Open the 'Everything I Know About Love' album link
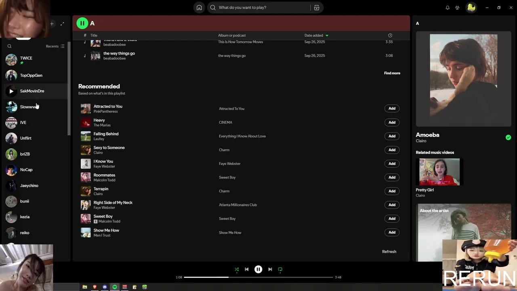 pyautogui.click(x=242, y=136)
